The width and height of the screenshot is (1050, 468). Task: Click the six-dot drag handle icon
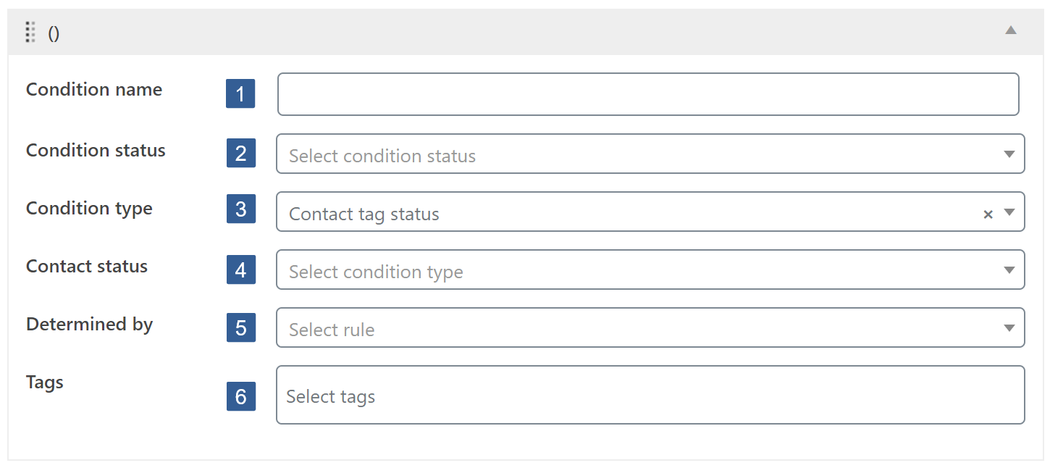coord(30,32)
